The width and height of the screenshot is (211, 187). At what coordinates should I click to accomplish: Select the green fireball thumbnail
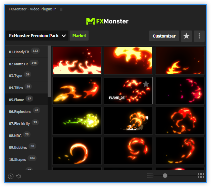click(77, 121)
